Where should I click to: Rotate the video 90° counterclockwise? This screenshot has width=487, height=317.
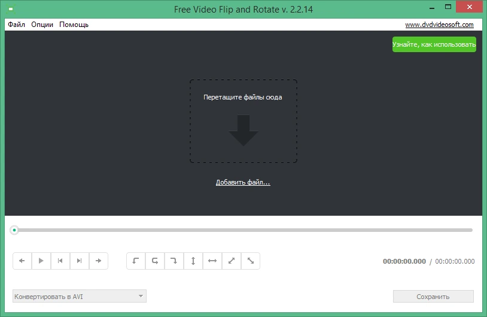(136, 261)
